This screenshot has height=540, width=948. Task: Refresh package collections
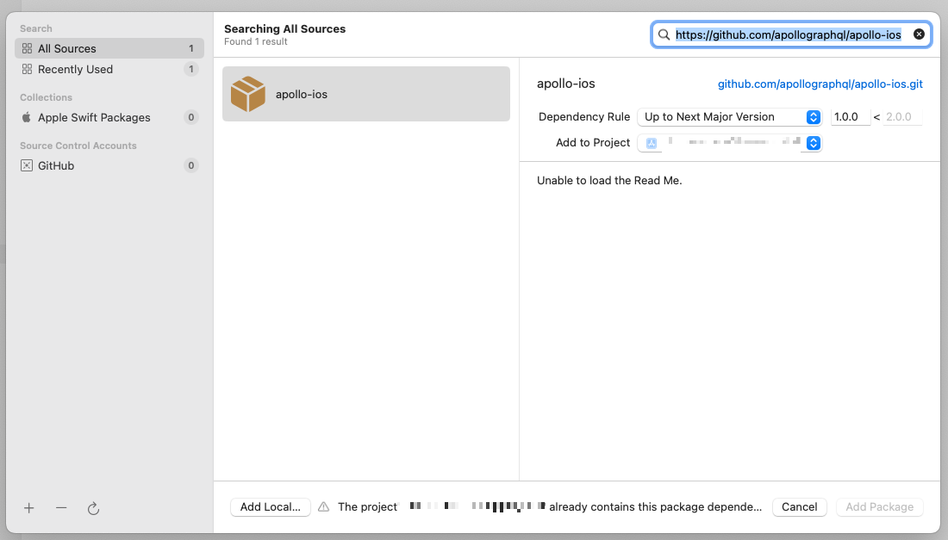coord(93,509)
